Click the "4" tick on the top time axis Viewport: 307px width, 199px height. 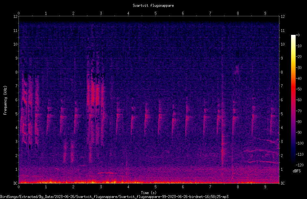[x=128, y=13]
